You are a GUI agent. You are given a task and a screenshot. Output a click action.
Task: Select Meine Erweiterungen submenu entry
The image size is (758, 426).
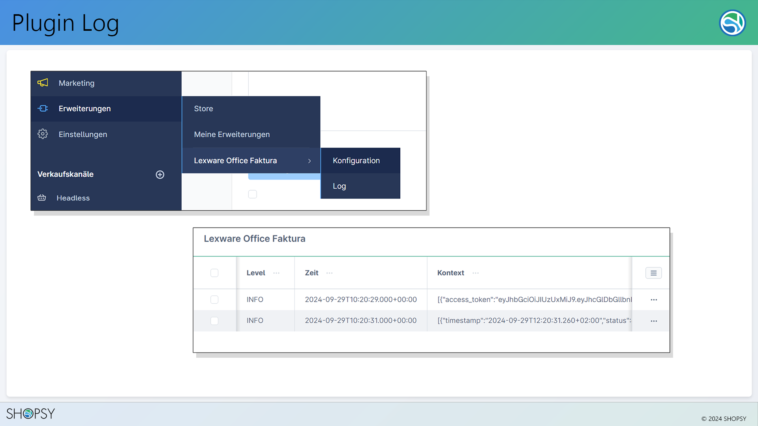251,135
